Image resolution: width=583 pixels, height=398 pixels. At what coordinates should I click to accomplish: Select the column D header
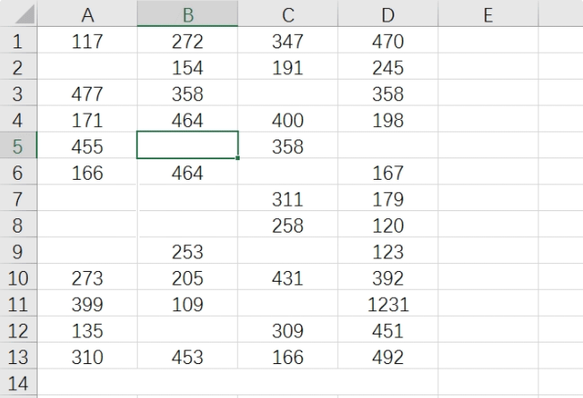pos(388,15)
